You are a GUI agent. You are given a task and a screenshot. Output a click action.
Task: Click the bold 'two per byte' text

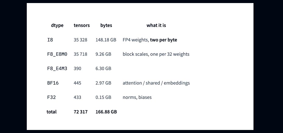click(x=163, y=40)
